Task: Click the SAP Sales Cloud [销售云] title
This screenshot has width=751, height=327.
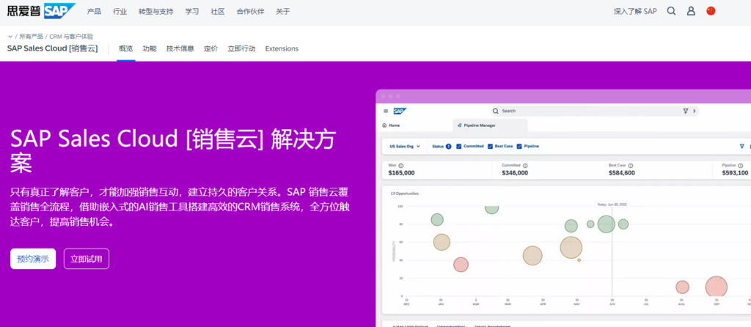Action: pos(53,48)
